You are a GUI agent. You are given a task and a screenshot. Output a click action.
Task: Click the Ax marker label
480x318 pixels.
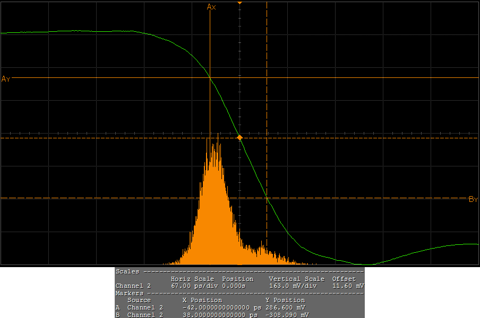(x=211, y=7)
